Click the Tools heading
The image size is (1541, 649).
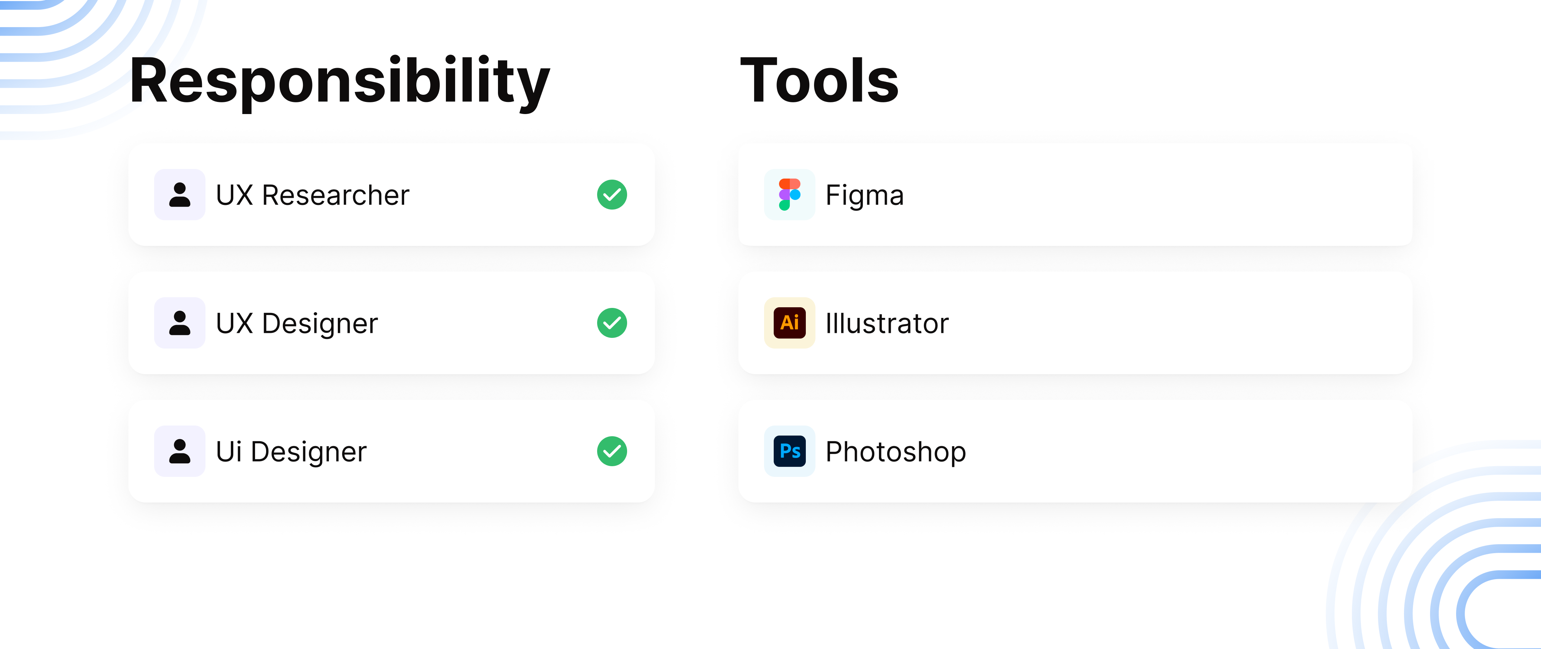tap(819, 81)
